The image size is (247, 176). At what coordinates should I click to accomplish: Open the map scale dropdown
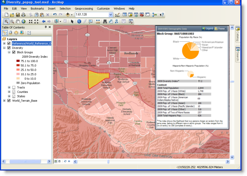(111, 15)
